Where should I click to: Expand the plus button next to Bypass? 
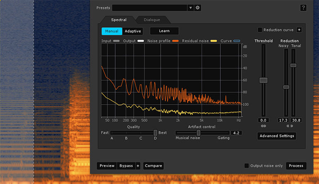tap(138, 166)
